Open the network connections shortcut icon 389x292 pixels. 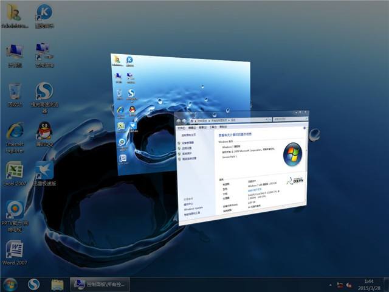tap(44, 55)
